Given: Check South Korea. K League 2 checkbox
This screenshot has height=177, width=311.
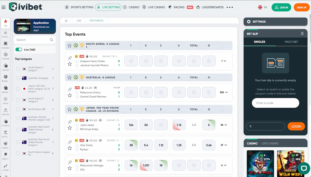Looking at the screenshot, I should click(18, 100).
